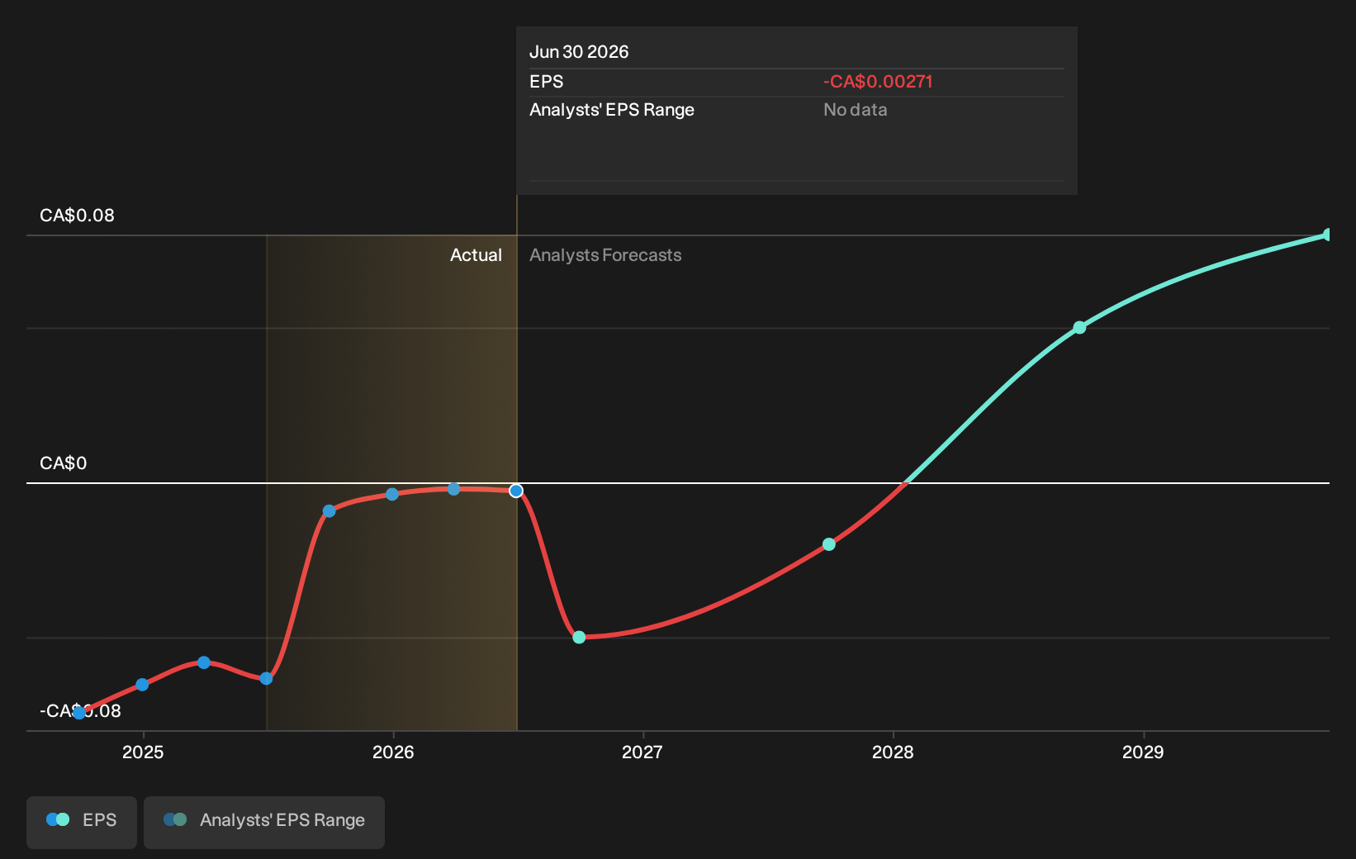
Task: Click the 'No data' tooltip value
Action: (x=855, y=110)
